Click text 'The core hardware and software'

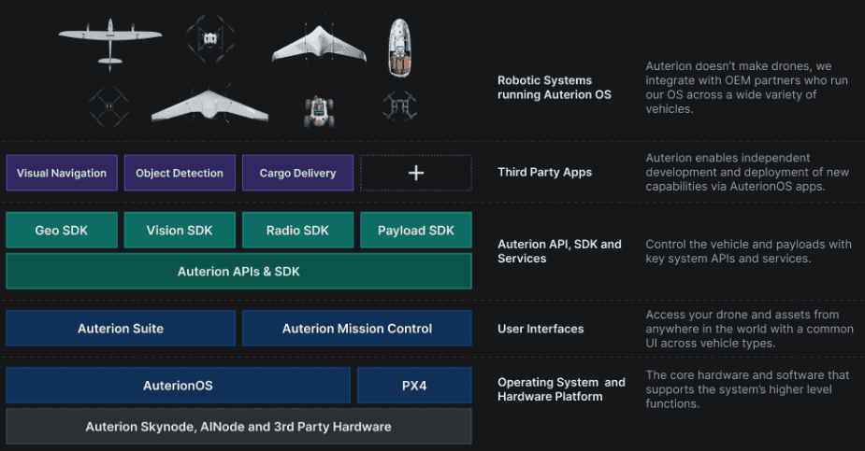(736, 375)
